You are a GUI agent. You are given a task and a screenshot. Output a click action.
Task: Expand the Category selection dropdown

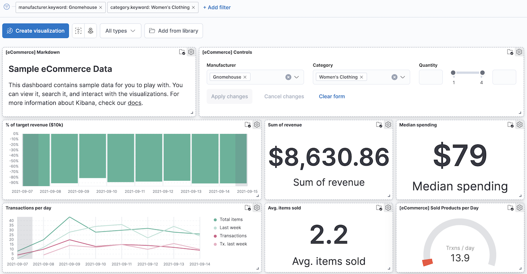(403, 77)
